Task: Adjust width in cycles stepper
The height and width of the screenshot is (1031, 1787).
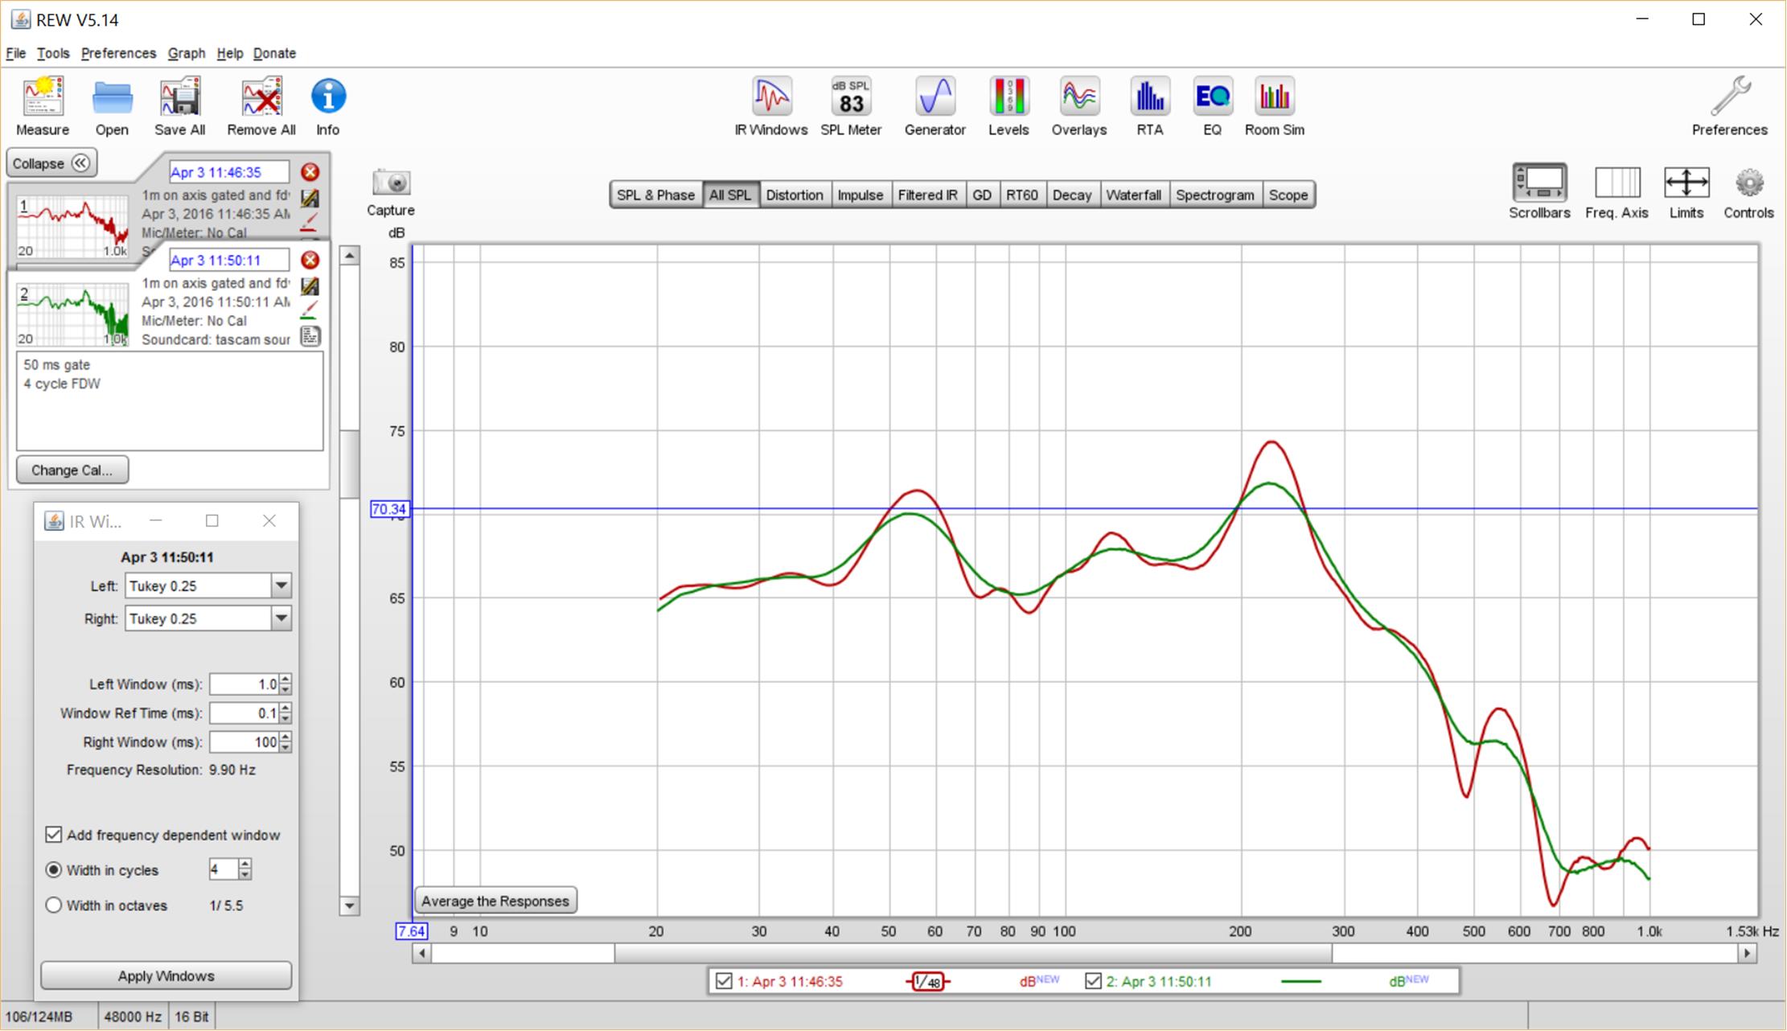Action: click(x=245, y=869)
